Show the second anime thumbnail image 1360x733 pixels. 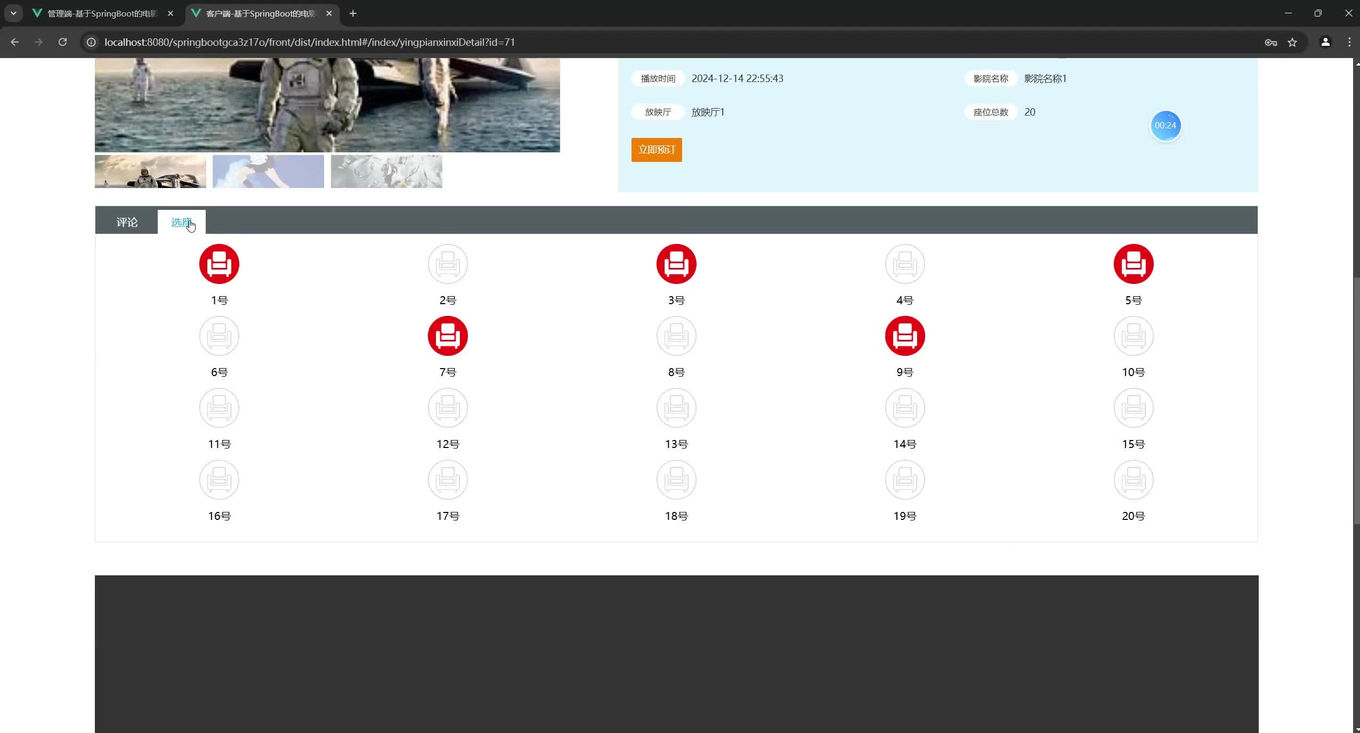(x=268, y=172)
